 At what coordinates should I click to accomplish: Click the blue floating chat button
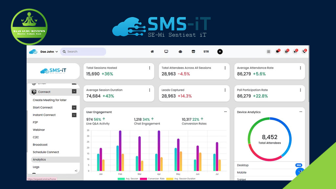coord(300,172)
